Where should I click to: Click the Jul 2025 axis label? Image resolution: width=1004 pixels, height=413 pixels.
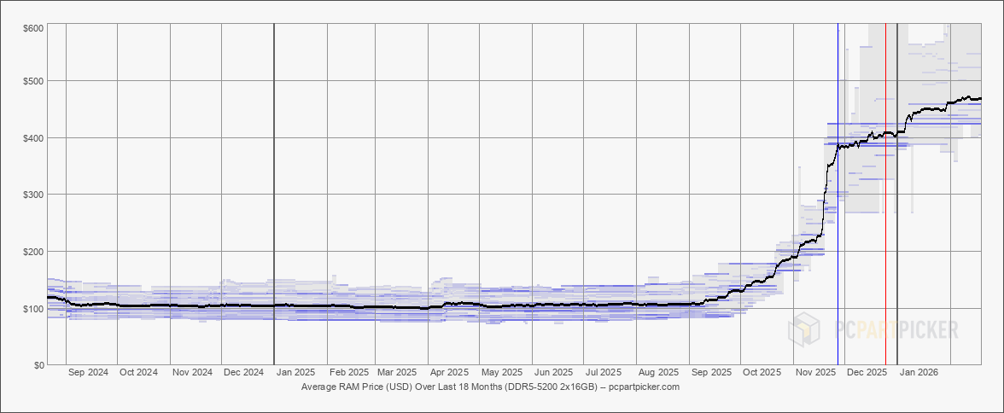604,372
